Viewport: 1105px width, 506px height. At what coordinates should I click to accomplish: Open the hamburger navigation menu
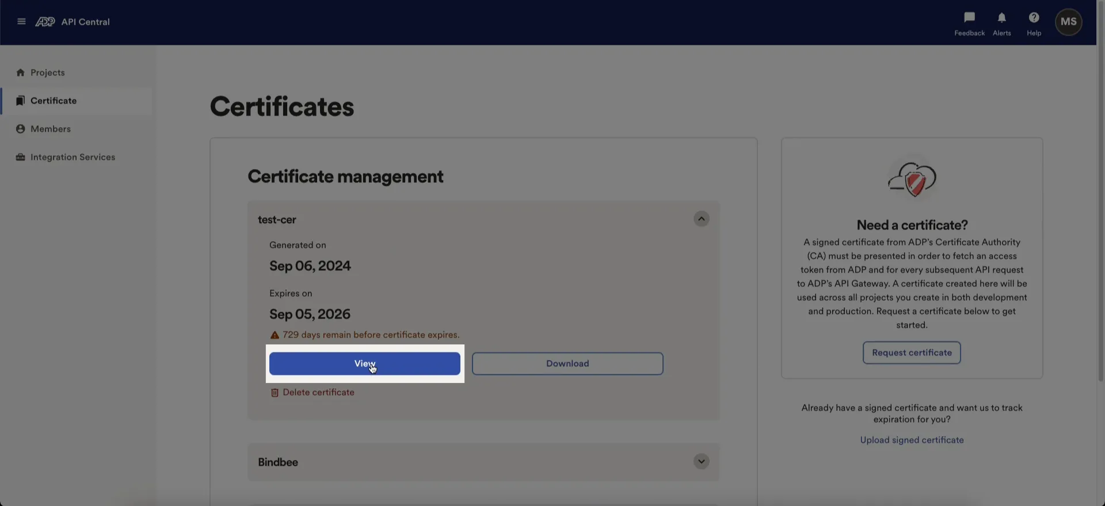(x=21, y=22)
